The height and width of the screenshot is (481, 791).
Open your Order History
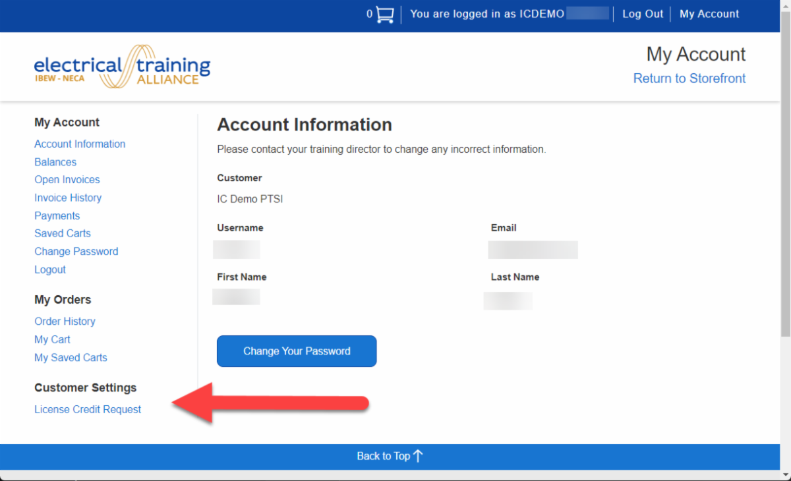(x=65, y=321)
